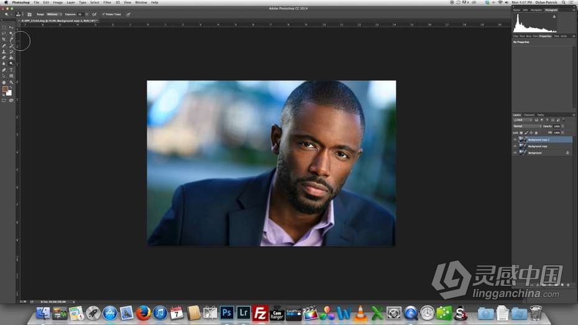Image resolution: width=578 pixels, height=325 pixels.
Task: Open the Opacity dropdown arrow
Action: coord(563,126)
